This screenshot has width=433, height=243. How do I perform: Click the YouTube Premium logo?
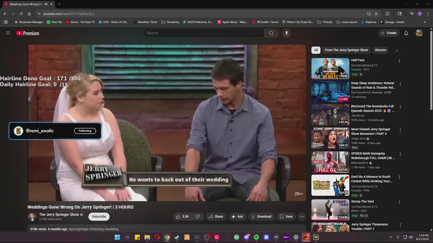(x=28, y=33)
